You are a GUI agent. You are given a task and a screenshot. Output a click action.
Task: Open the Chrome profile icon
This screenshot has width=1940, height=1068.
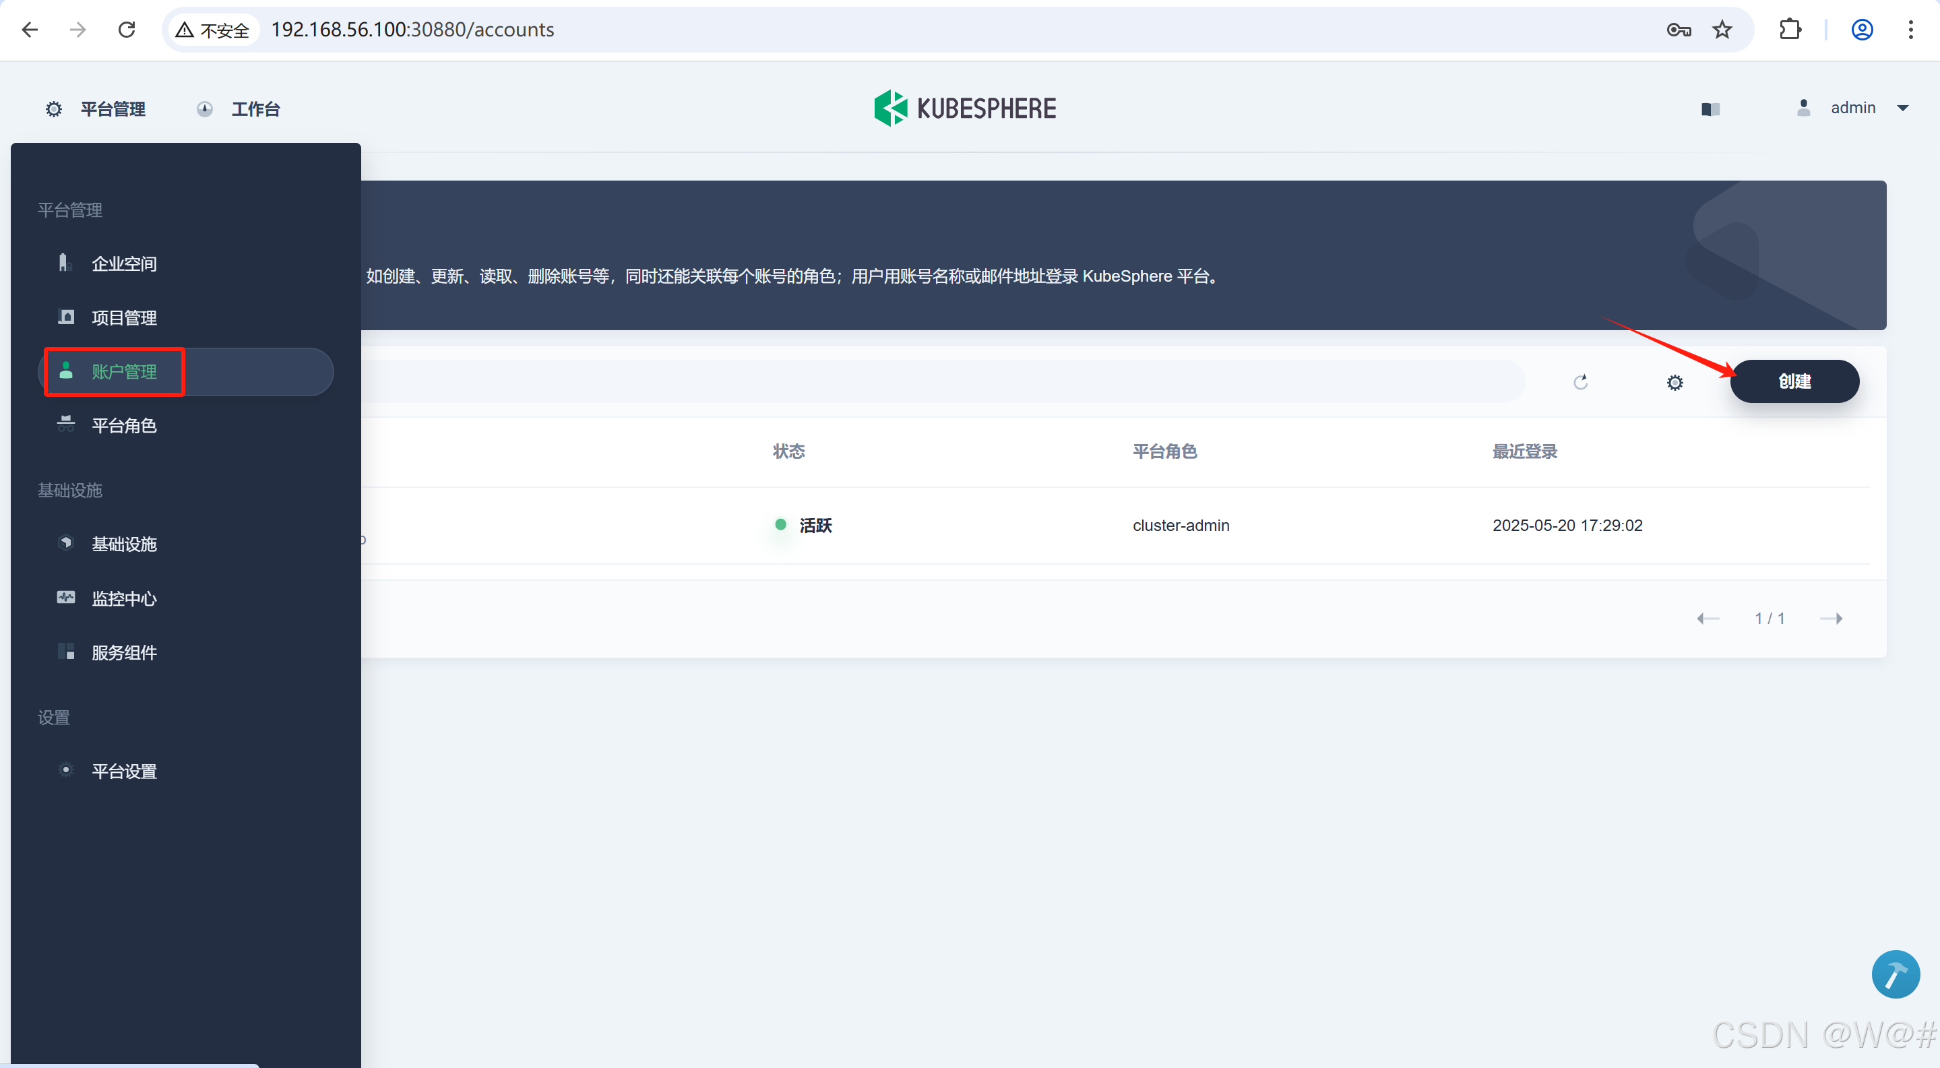1862,30
